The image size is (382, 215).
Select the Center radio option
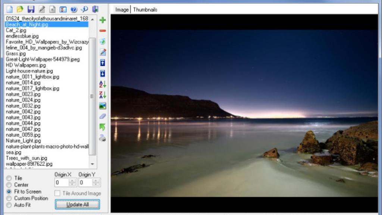click(x=9, y=185)
